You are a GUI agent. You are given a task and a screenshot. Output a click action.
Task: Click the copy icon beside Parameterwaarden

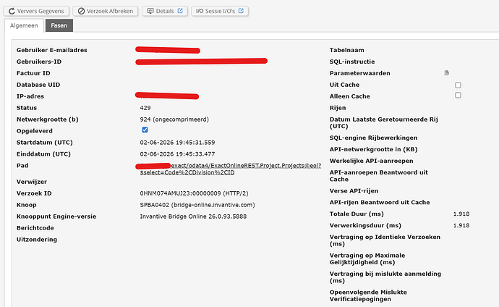click(x=446, y=73)
